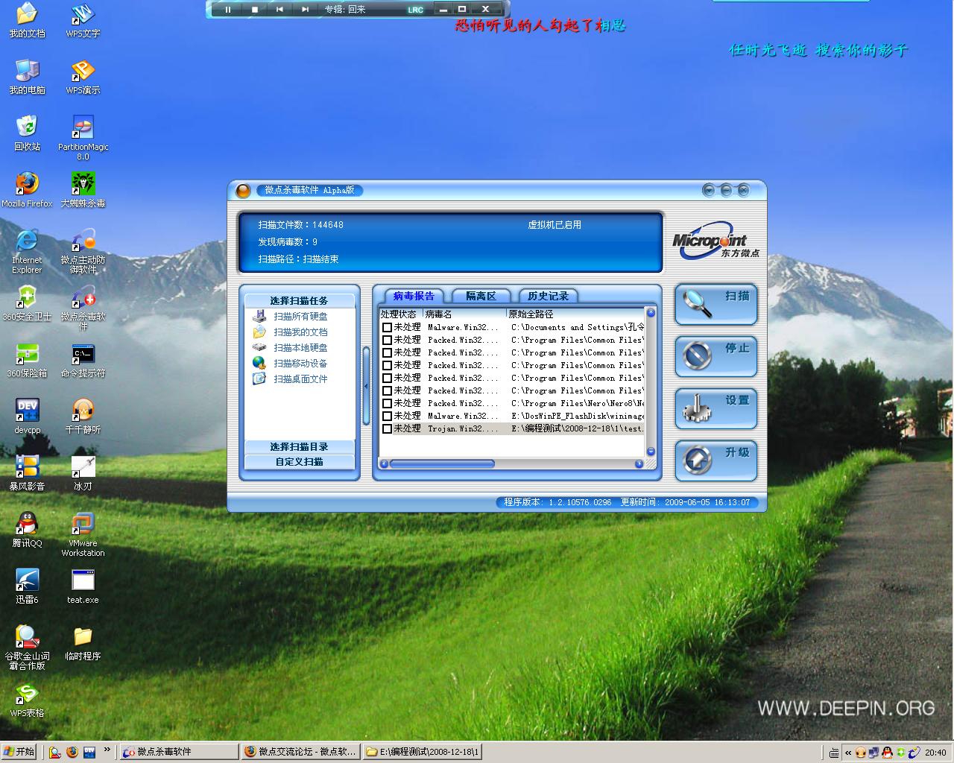Click the 开始 Start button
The width and height of the screenshot is (954, 763).
click(19, 752)
